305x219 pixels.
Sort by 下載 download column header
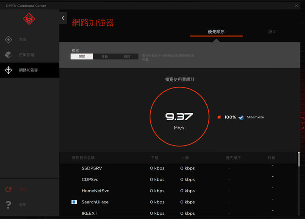155,158
